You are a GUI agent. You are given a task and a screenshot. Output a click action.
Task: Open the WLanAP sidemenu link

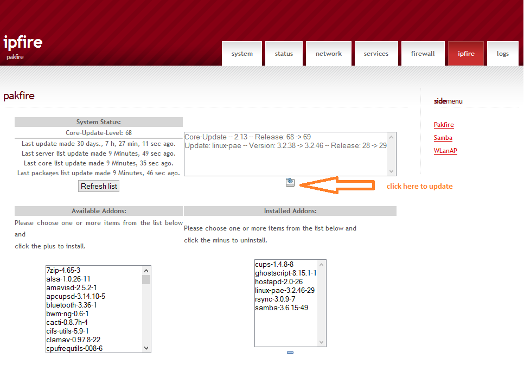(445, 151)
